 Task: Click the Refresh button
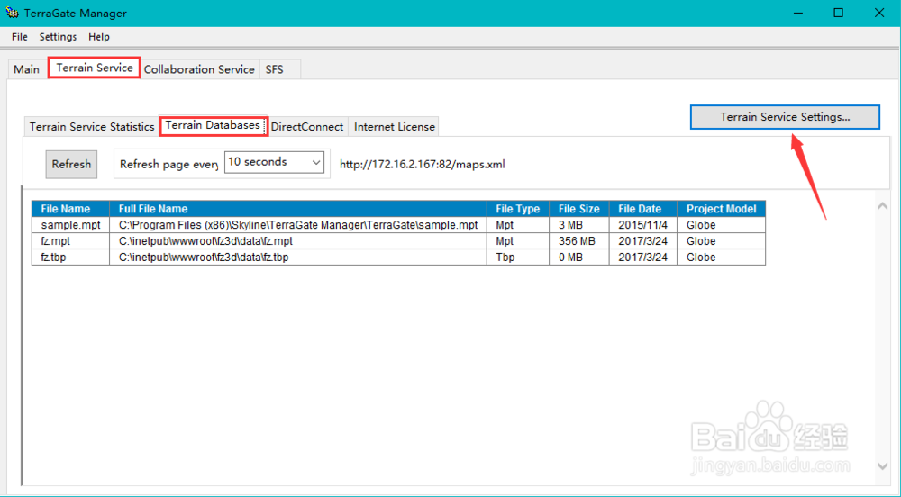point(71,164)
